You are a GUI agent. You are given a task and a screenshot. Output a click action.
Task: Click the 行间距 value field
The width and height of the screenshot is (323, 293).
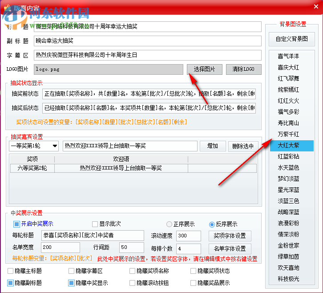click(x=131, y=248)
